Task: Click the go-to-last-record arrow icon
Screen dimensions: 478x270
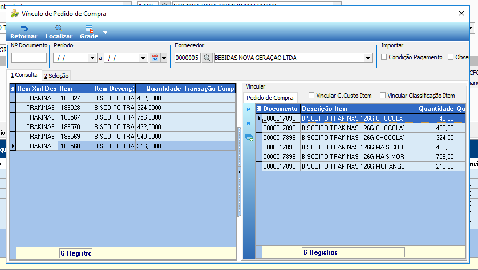Action: click(x=249, y=123)
